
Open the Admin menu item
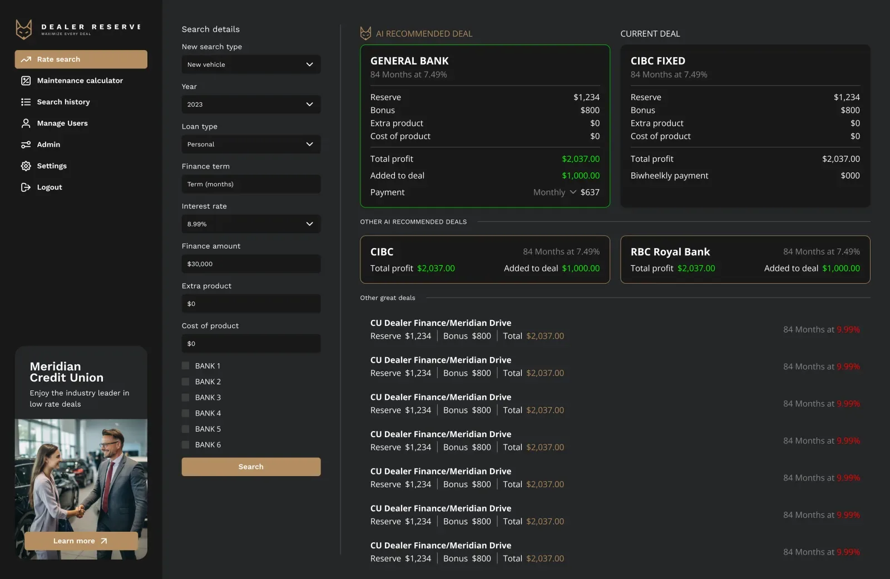click(81, 145)
